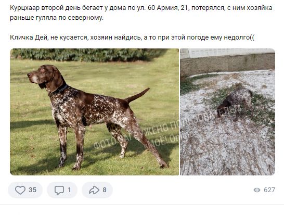Click the comment count 1
Viewport: 284px width, 215px height.
tap(69, 190)
